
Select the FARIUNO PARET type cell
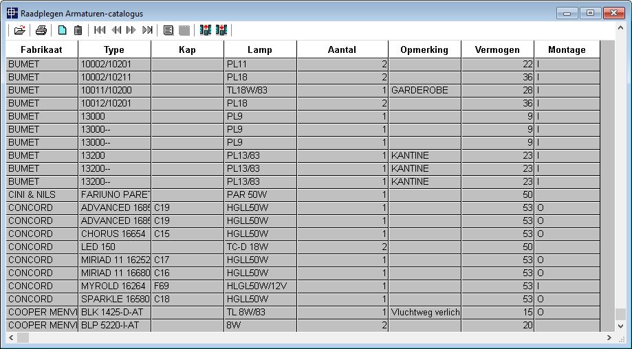(114, 195)
